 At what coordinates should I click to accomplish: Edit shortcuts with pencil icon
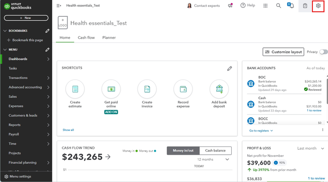coord(229,68)
